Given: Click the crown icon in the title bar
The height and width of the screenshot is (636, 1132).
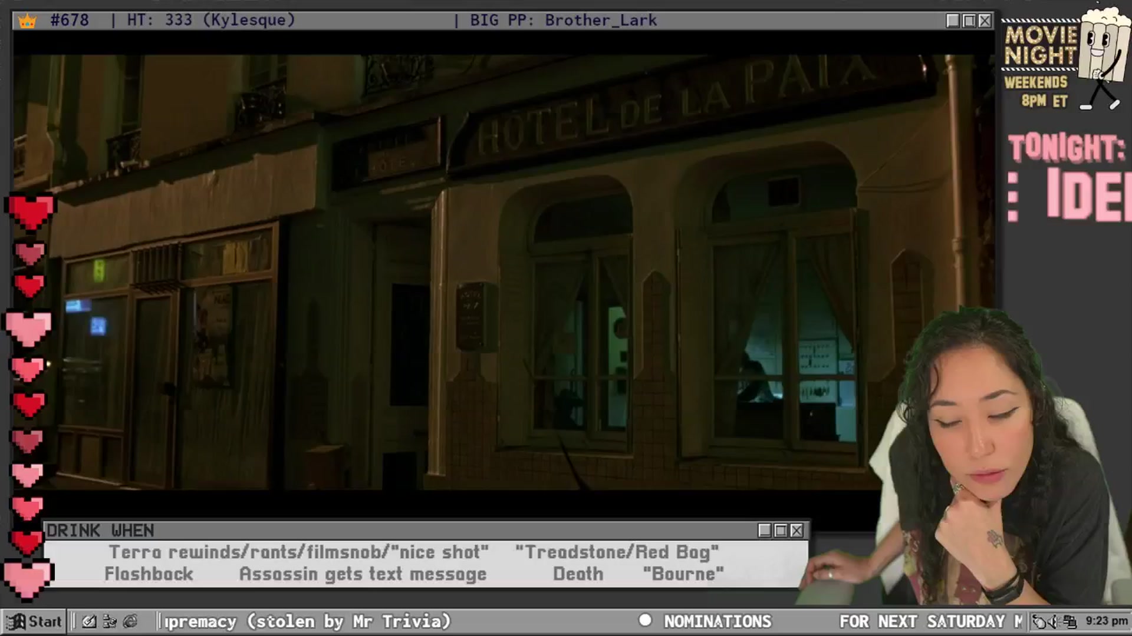Looking at the screenshot, I should (x=27, y=21).
